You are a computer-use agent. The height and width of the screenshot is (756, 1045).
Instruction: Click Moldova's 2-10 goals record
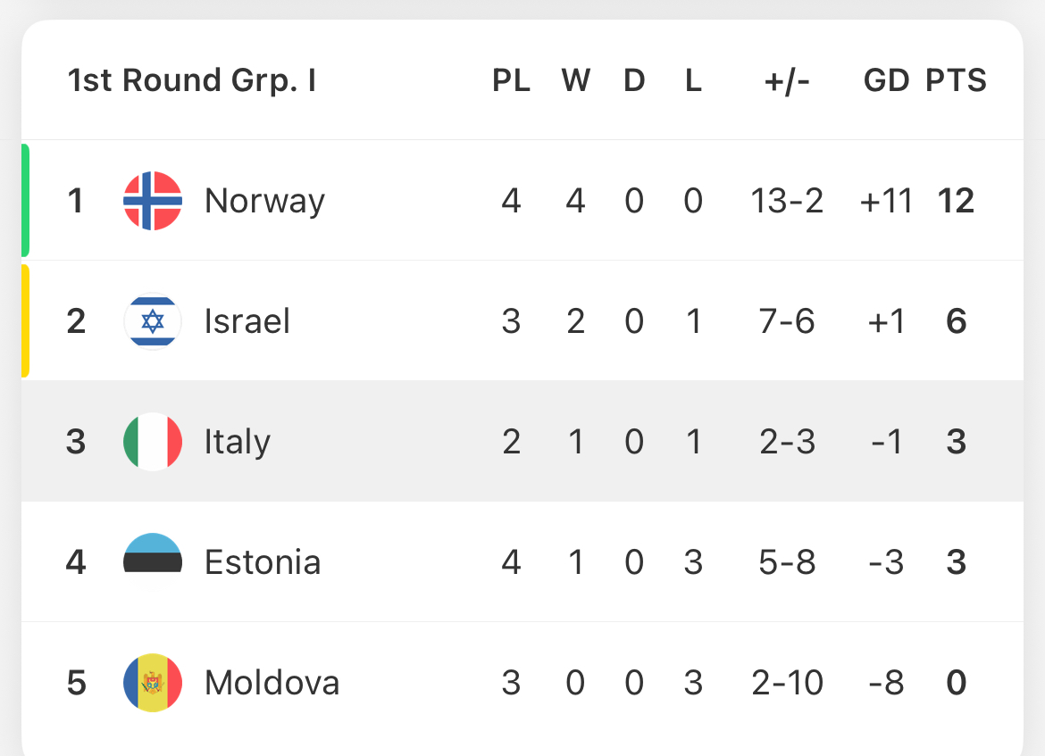tap(787, 683)
